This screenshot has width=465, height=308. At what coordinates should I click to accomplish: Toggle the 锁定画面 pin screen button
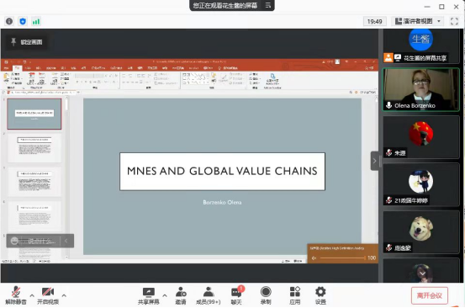pos(26,42)
